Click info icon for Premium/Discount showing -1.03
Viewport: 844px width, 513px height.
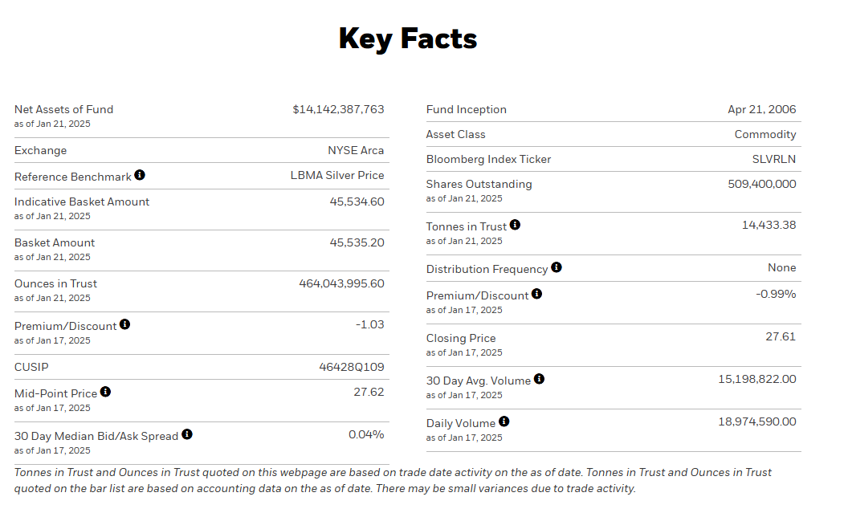pyautogui.click(x=124, y=324)
